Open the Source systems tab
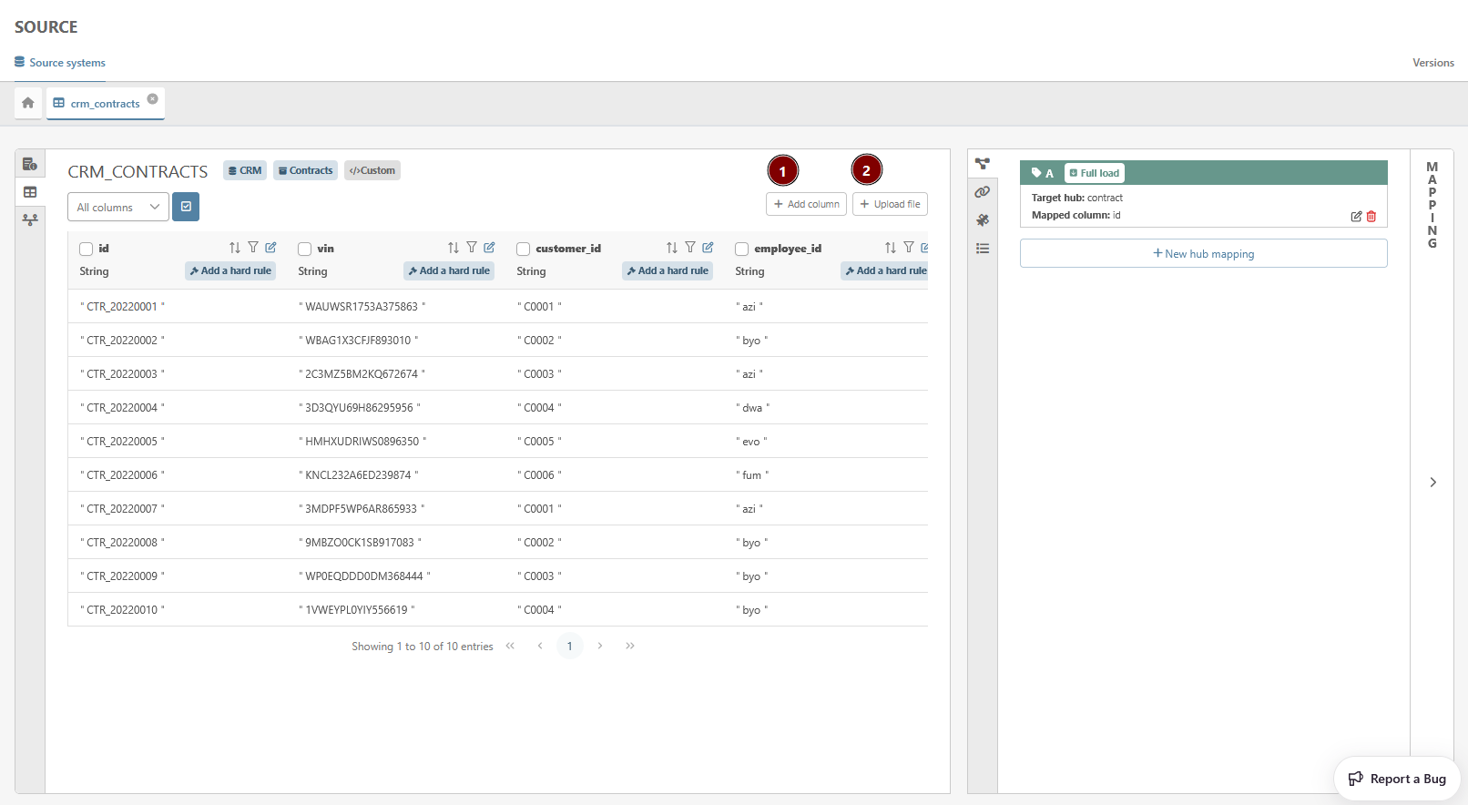This screenshot has width=1468, height=805. point(60,63)
